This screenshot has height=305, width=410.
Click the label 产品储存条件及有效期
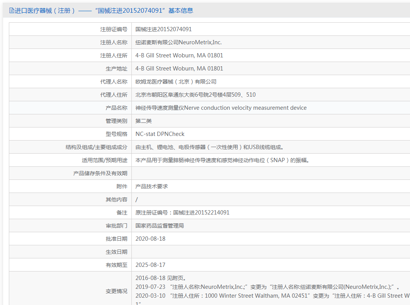(100, 173)
